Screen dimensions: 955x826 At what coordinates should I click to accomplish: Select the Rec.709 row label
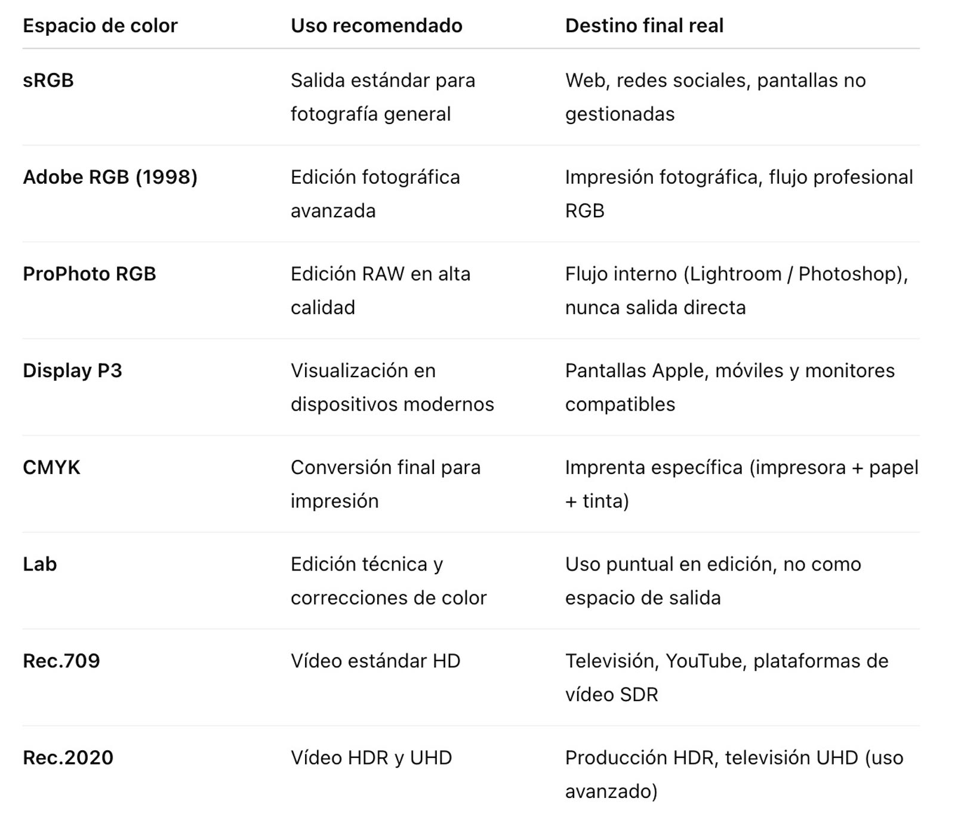pos(61,661)
